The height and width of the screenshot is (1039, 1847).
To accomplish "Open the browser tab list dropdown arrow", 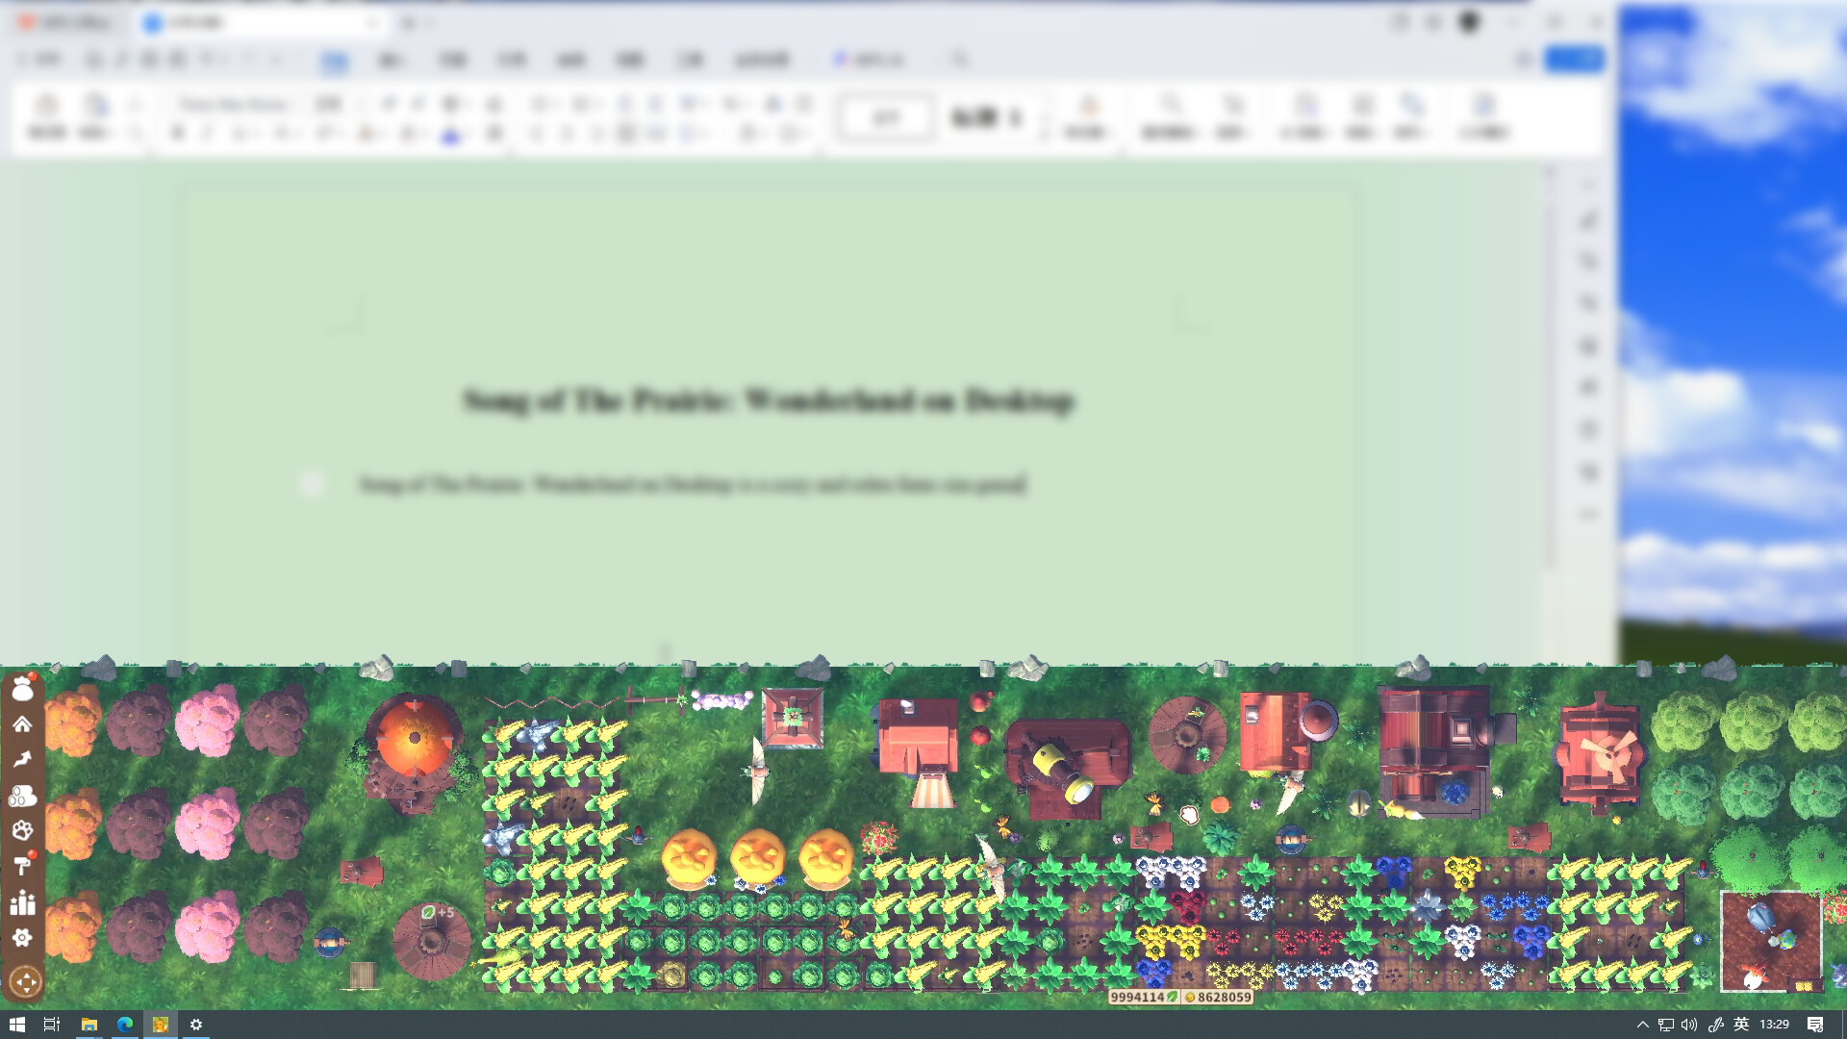I will point(375,22).
